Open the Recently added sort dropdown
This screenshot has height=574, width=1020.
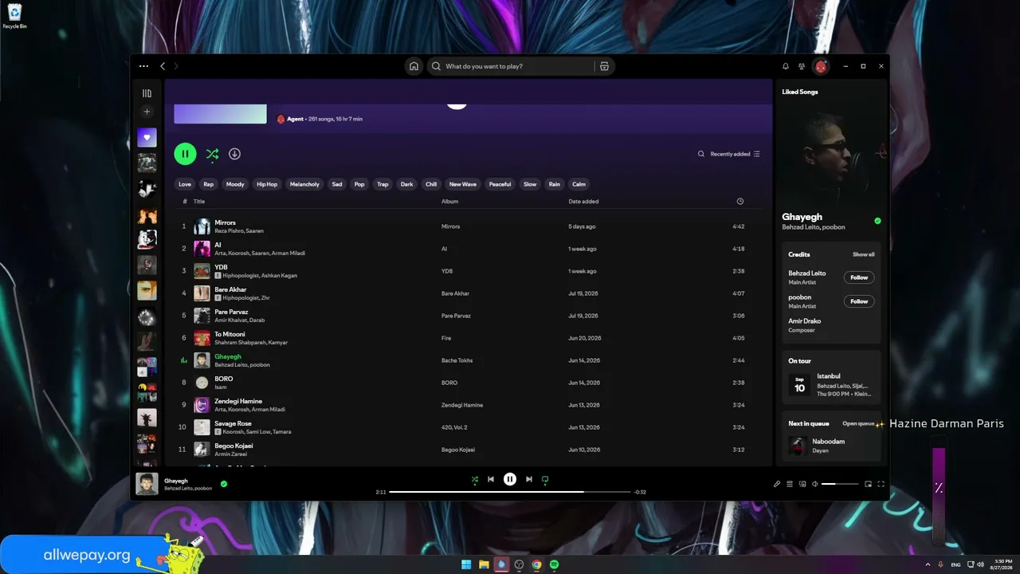pyautogui.click(x=735, y=154)
